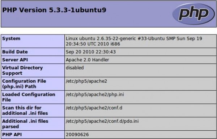This screenshot has height=139, width=217.
Task: Click the PHP API label
Action: point(12,134)
